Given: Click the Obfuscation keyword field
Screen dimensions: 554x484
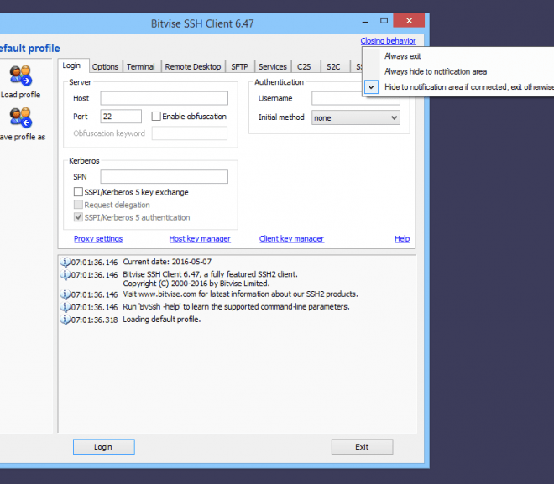Looking at the screenshot, I should tap(190, 133).
